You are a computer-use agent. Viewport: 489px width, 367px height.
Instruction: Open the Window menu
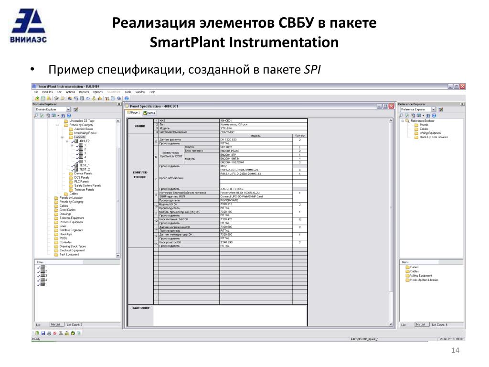click(140, 92)
